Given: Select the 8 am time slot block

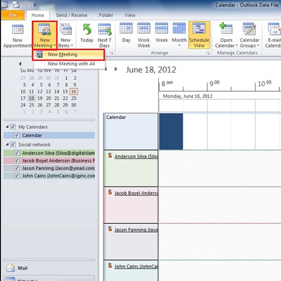Looking at the screenshot, I should pyautogui.click(x=171, y=132).
